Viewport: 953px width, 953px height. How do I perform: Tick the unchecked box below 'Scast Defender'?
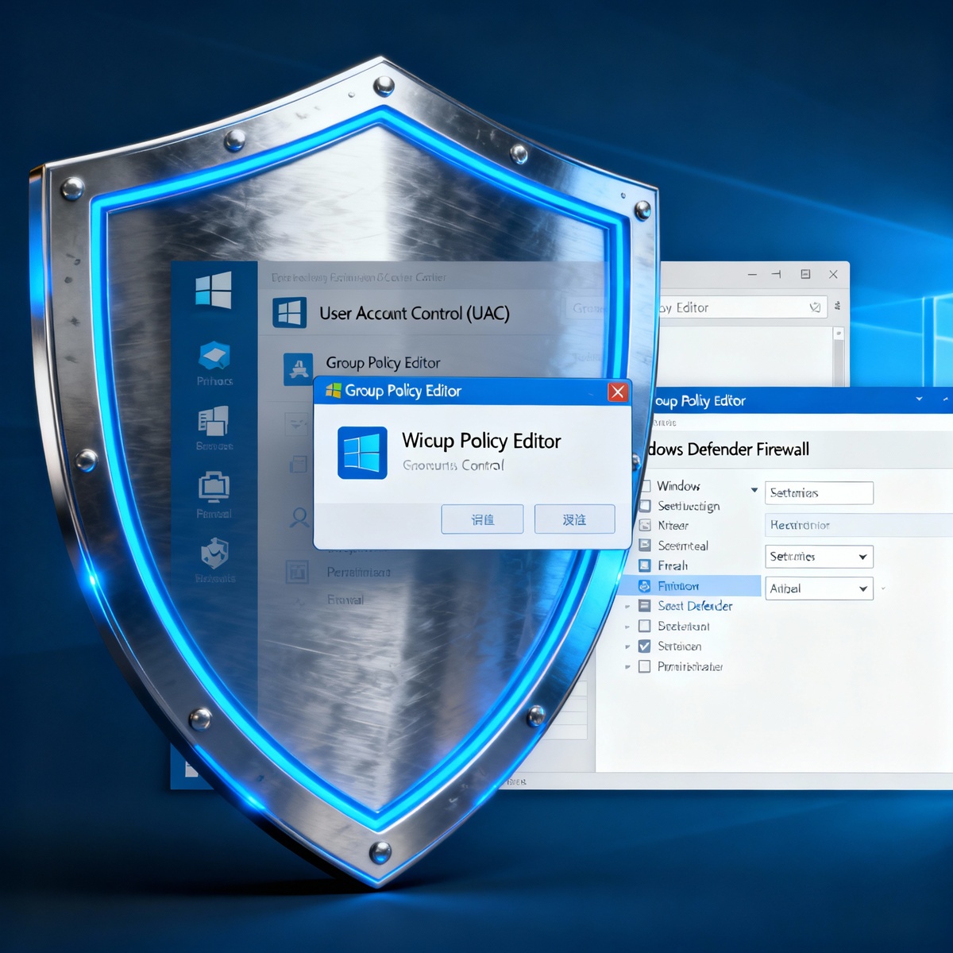(x=645, y=626)
